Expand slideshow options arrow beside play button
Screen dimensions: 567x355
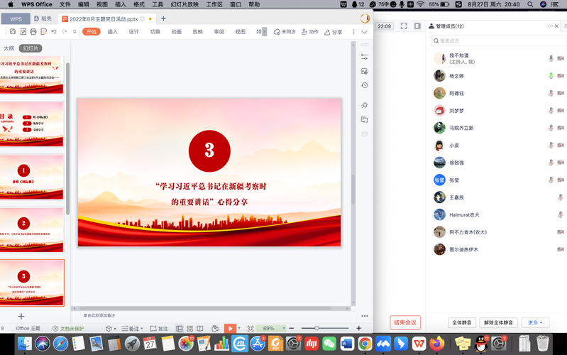coord(240,328)
